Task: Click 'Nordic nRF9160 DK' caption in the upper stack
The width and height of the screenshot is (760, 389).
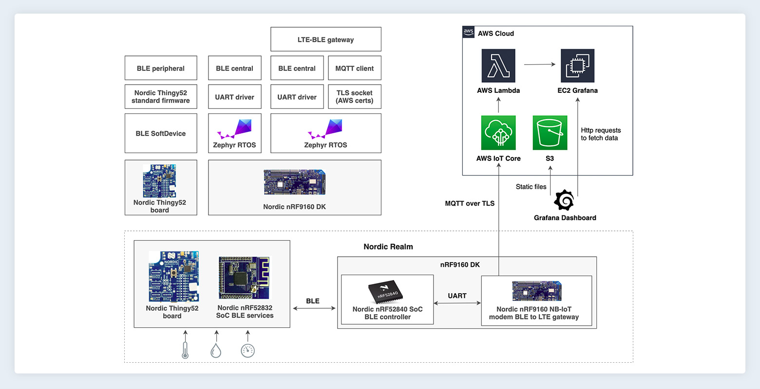Action: [x=295, y=207]
